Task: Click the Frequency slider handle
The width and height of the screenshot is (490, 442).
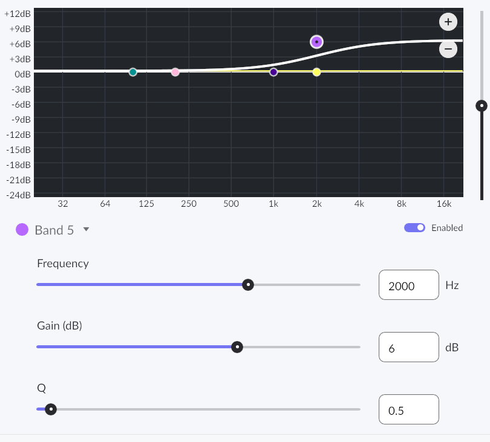Action: (247, 285)
